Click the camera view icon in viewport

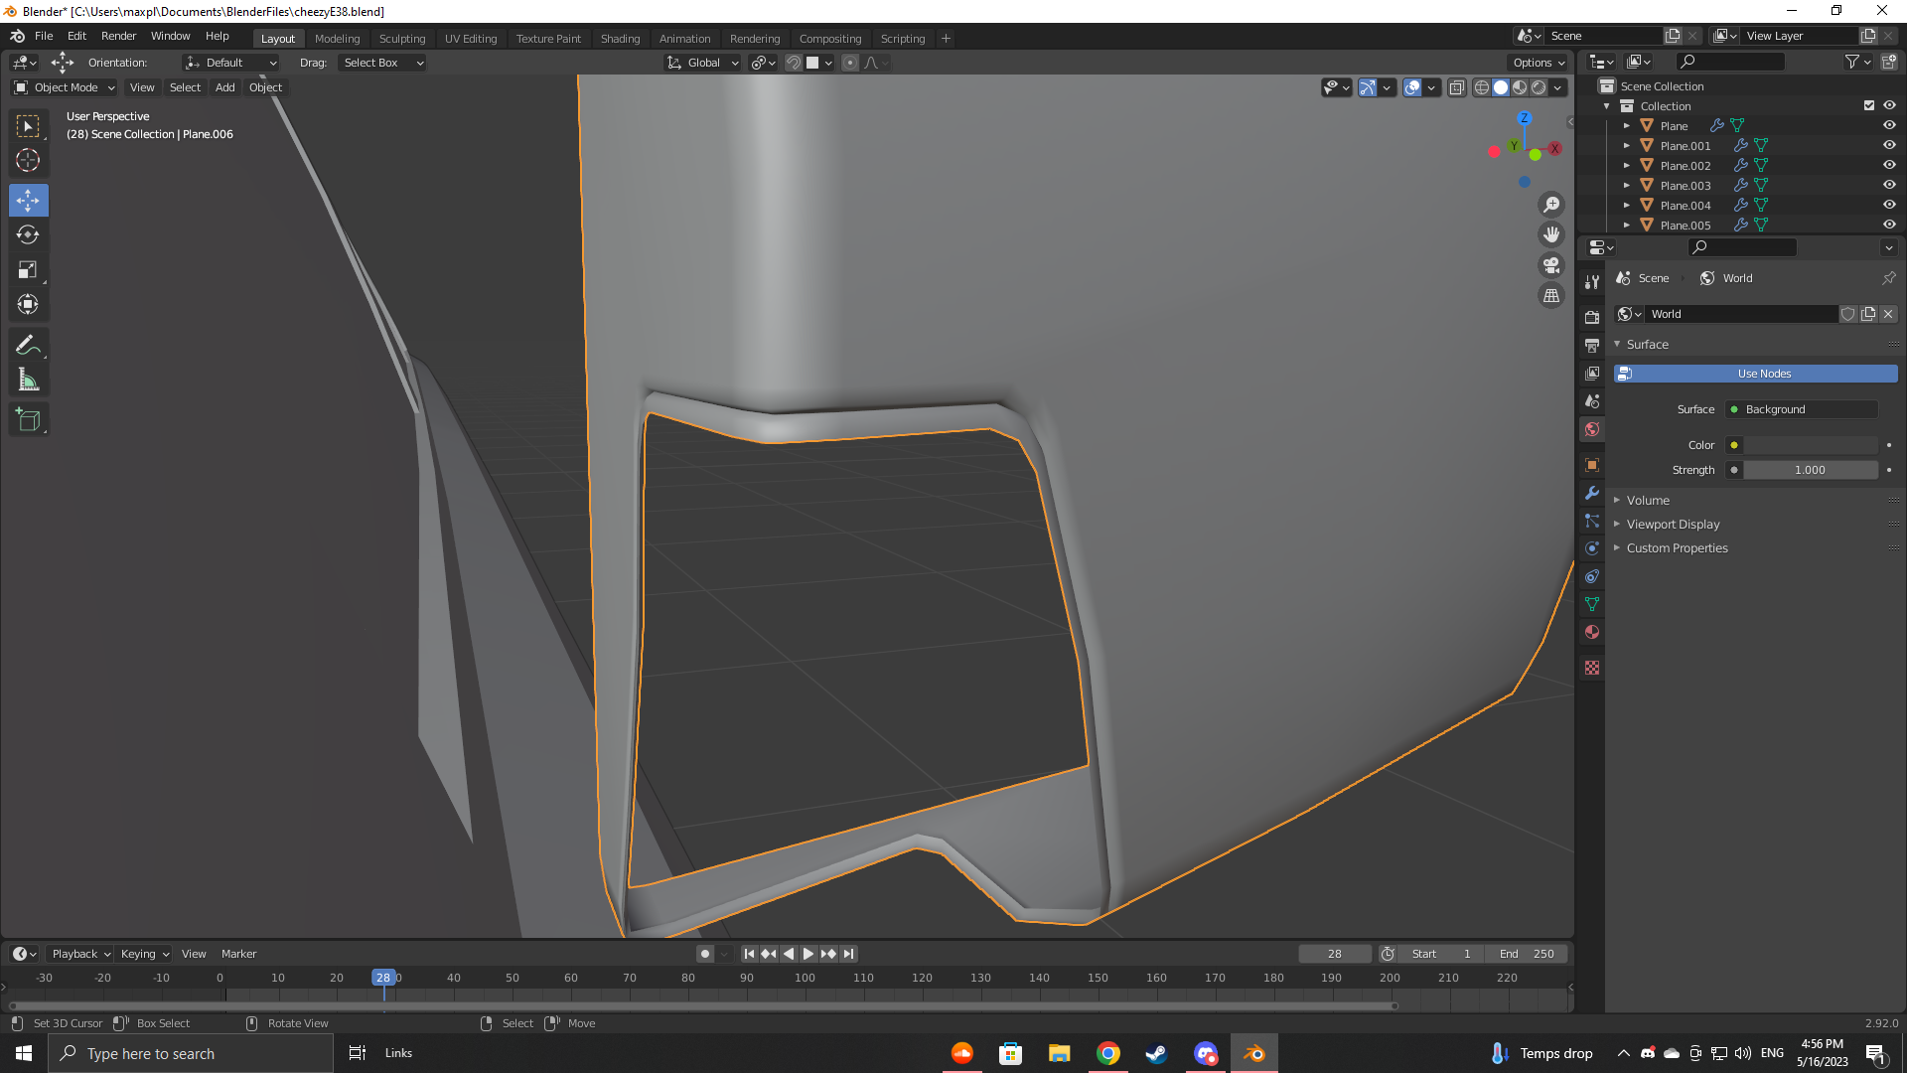coord(1550,265)
